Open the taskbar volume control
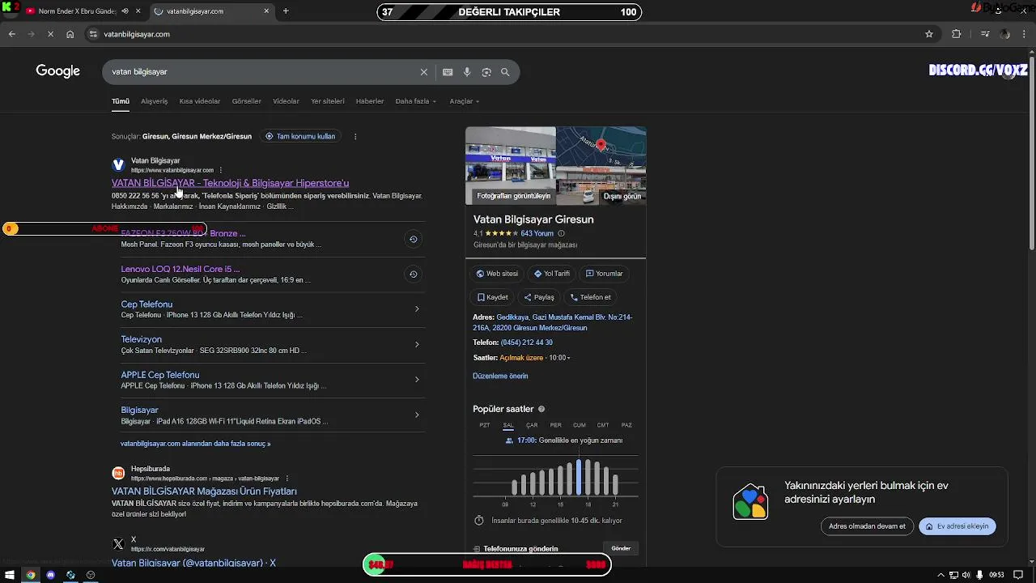This screenshot has height=583, width=1036. [x=966, y=575]
